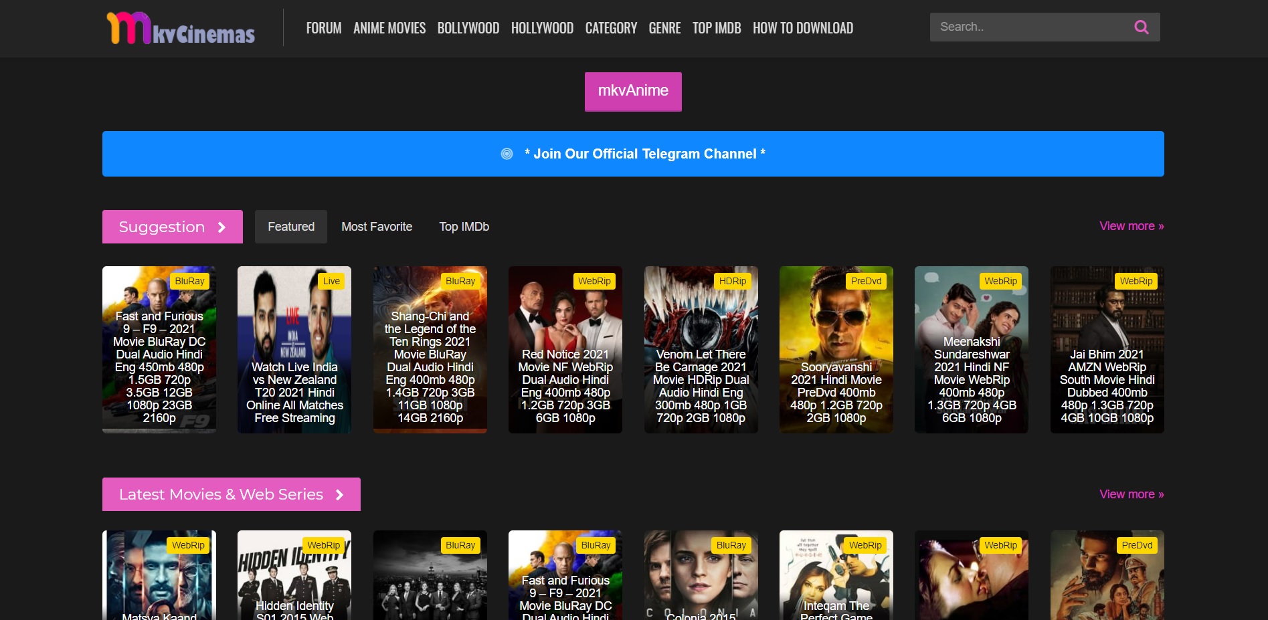Switch to the Top IMDb tab
The width and height of the screenshot is (1268, 620).
coord(464,227)
